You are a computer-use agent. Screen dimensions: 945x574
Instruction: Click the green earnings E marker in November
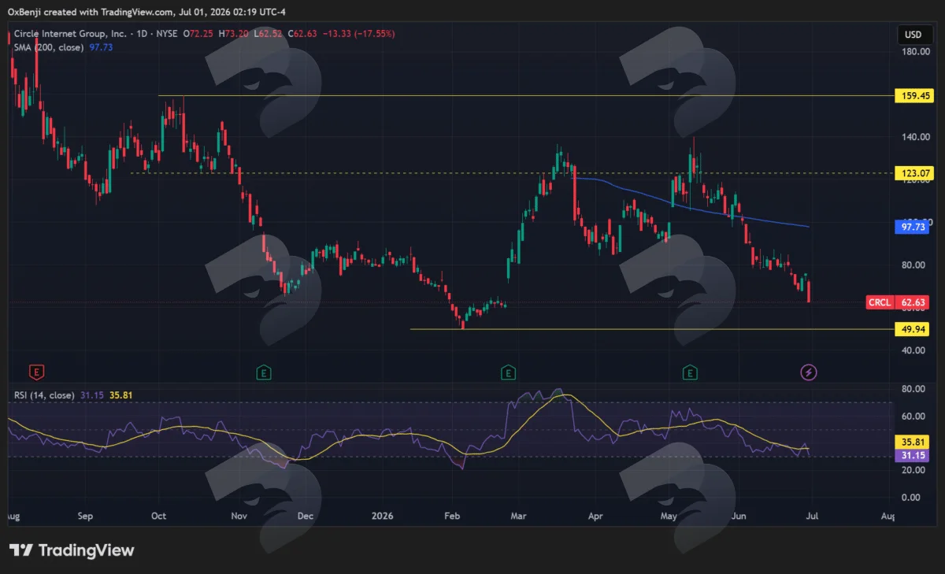tap(265, 372)
